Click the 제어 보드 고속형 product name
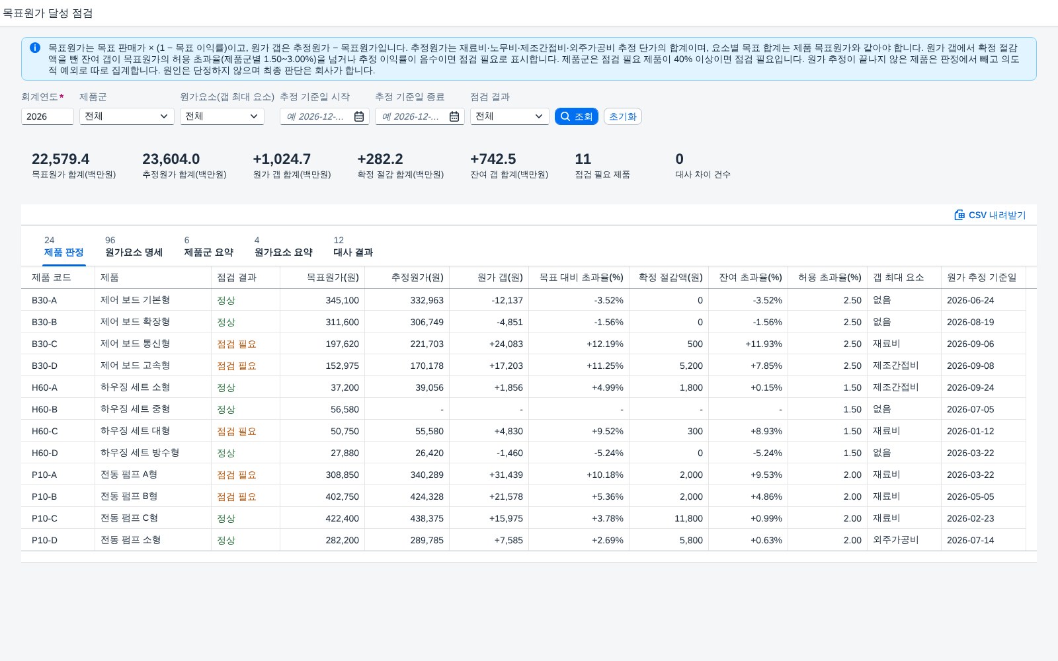The width and height of the screenshot is (1058, 661). click(x=135, y=366)
